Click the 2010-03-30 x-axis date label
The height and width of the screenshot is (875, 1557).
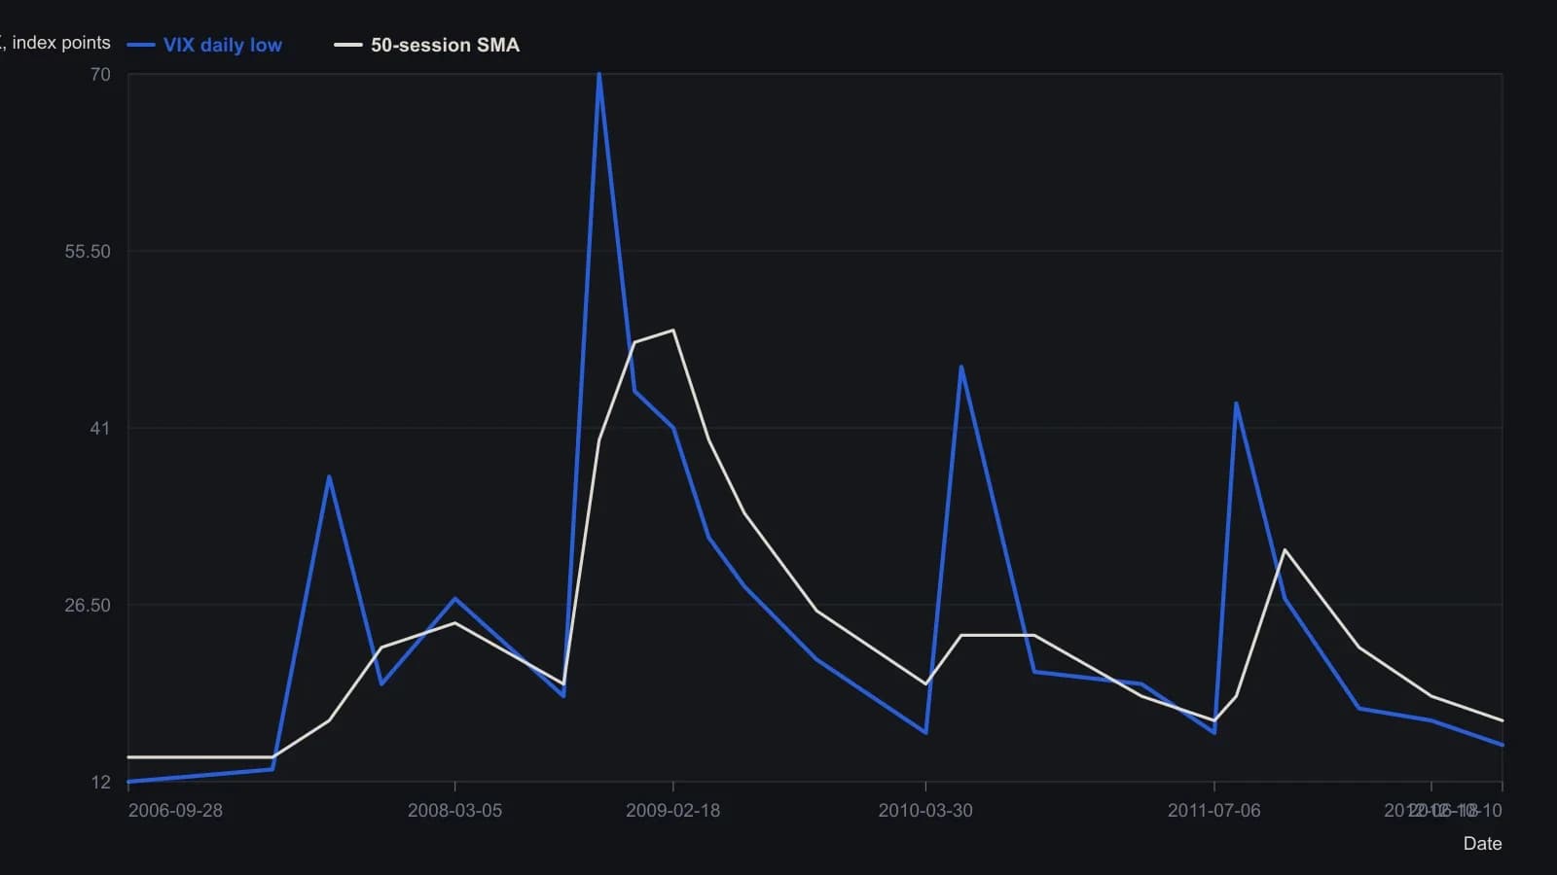coord(925,811)
